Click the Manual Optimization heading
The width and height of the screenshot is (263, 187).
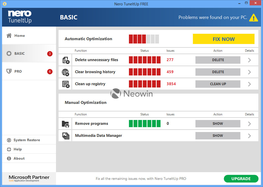(x=86, y=102)
